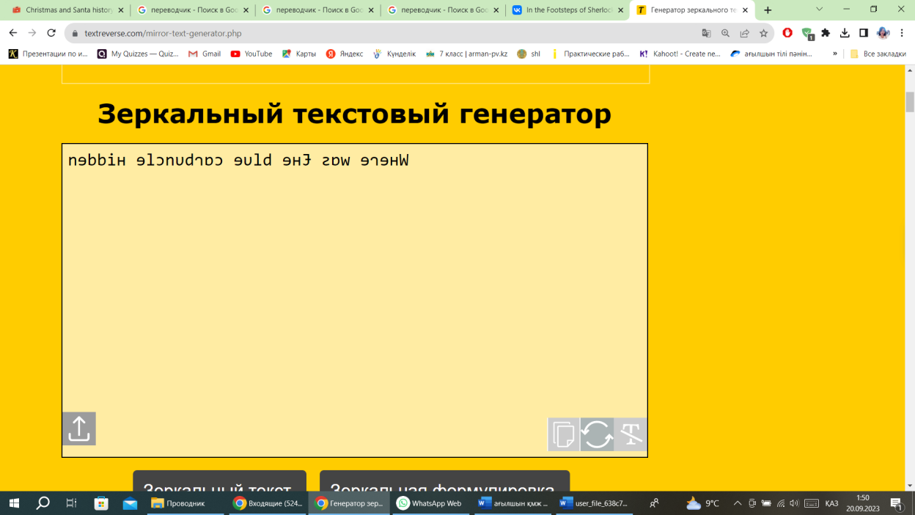
Task: Open the weather widget showing 9°C
Action: tap(702, 503)
